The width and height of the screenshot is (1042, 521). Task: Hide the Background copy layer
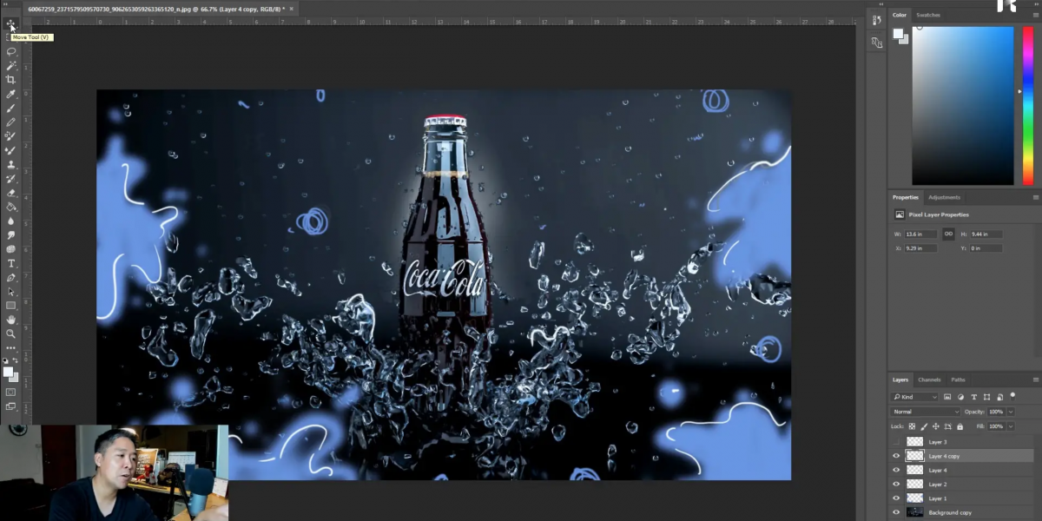[896, 512]
